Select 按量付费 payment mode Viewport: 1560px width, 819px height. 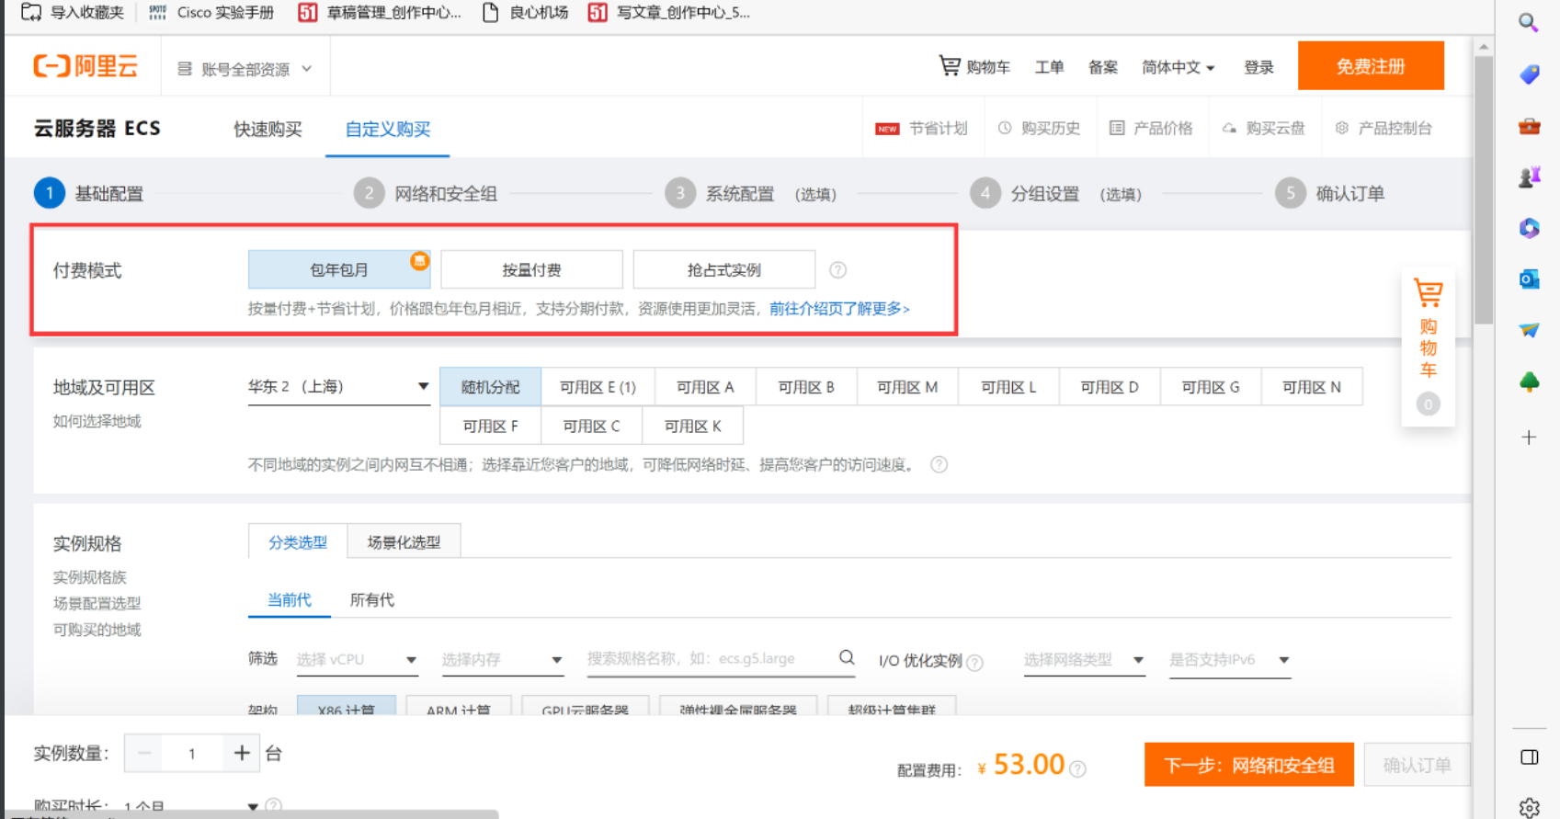coord(531,269)
